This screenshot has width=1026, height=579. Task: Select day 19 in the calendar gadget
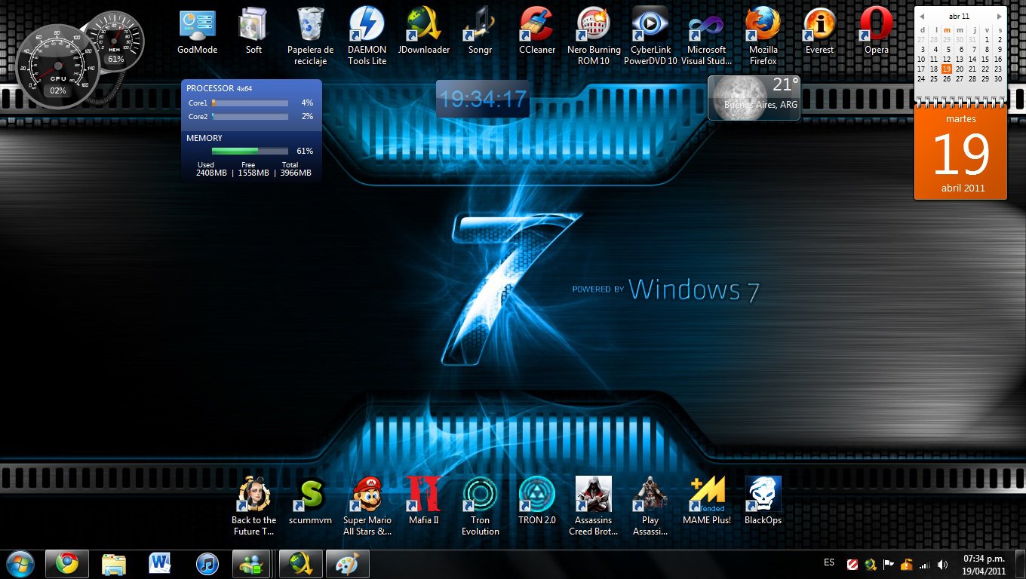[947, 69]
